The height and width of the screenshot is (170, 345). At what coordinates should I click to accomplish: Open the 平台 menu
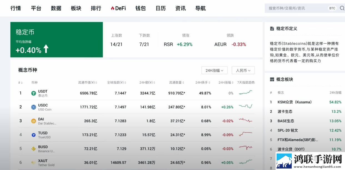(36, 8)
